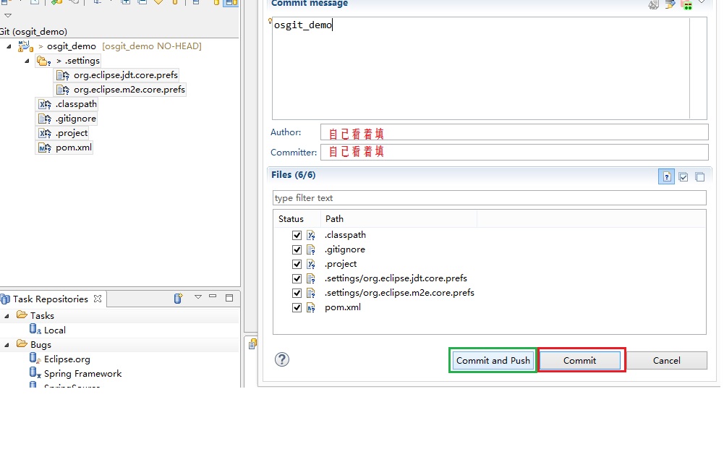Click the Eclipse.org repository icon

point(34,359)
